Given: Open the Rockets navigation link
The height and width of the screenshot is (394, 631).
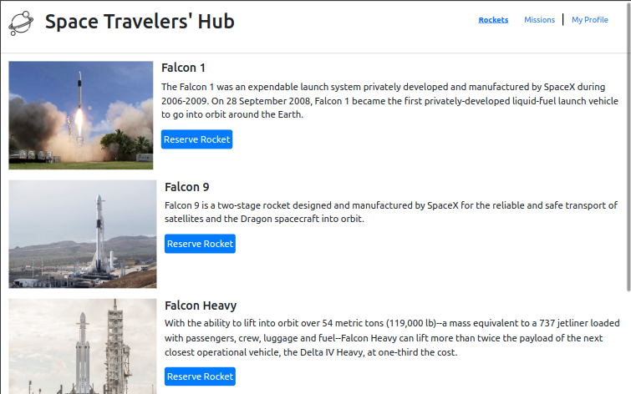Looking at the screenshot, I should (x=493, y=20).
